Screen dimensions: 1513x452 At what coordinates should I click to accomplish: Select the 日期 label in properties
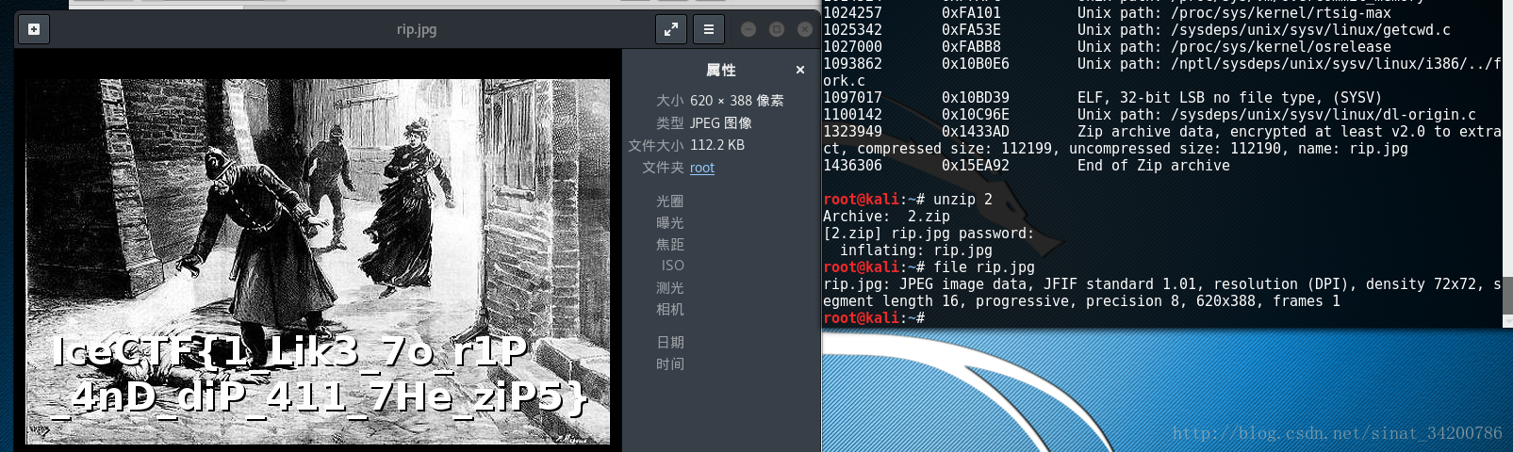point(670,342)
